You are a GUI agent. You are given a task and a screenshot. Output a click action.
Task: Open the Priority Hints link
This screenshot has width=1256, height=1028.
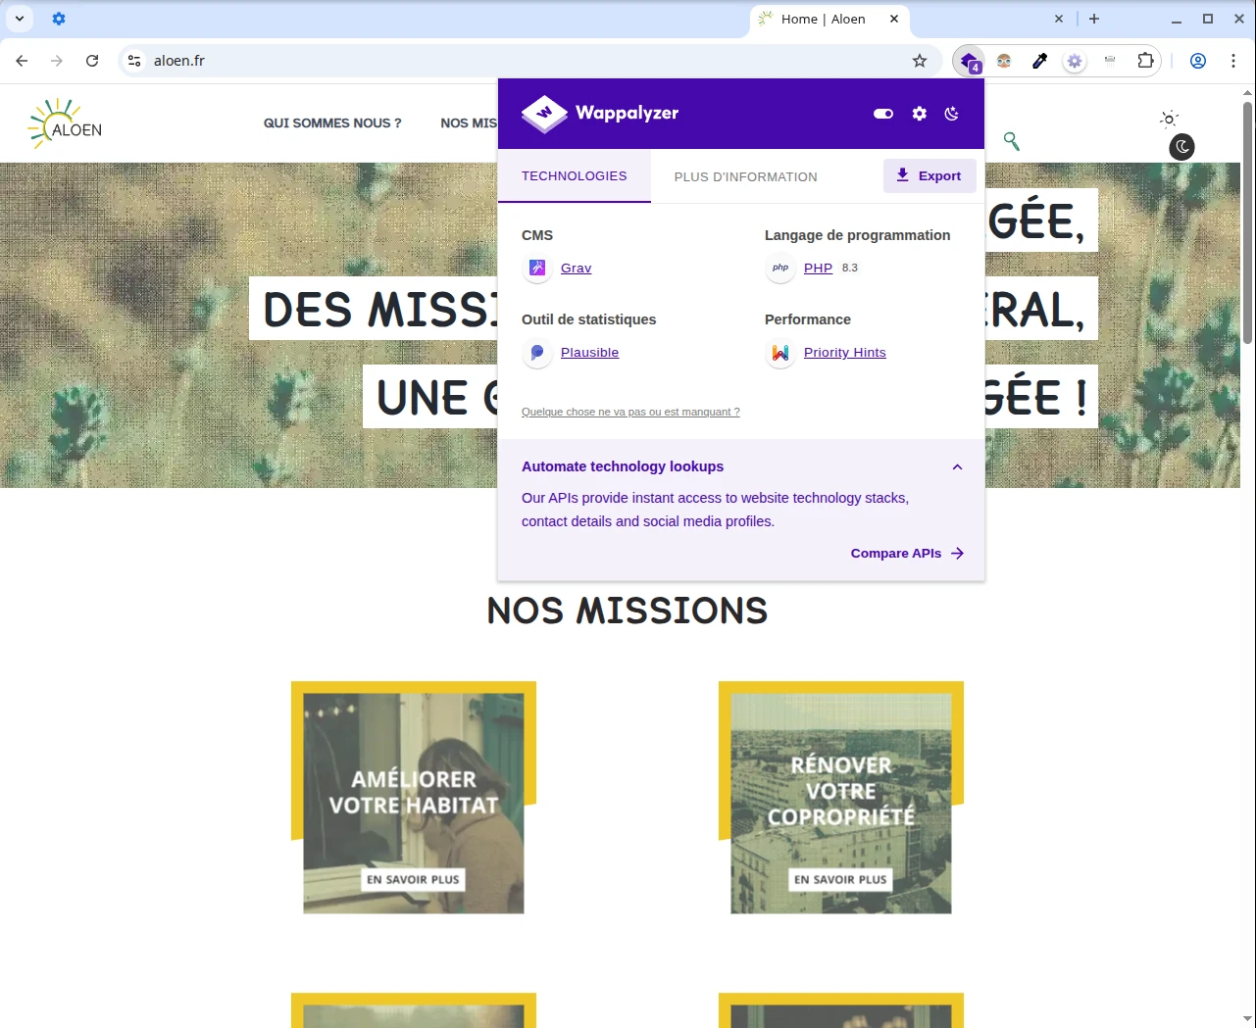pos(844,353)
